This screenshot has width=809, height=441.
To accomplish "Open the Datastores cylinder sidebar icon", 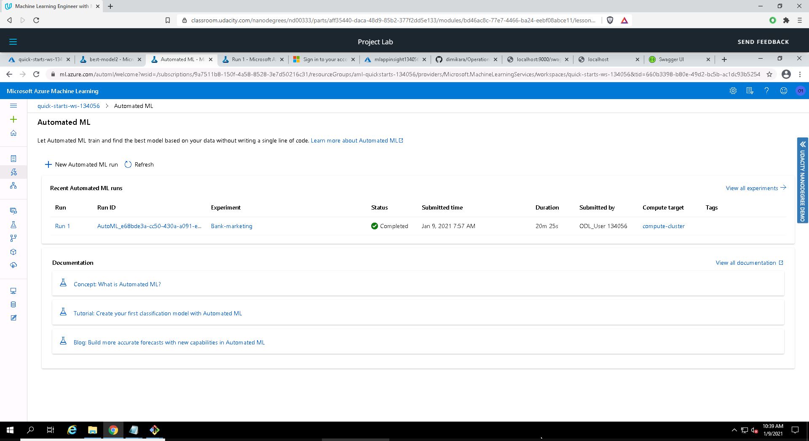I will pyautogui.click(x=13, y=304).
